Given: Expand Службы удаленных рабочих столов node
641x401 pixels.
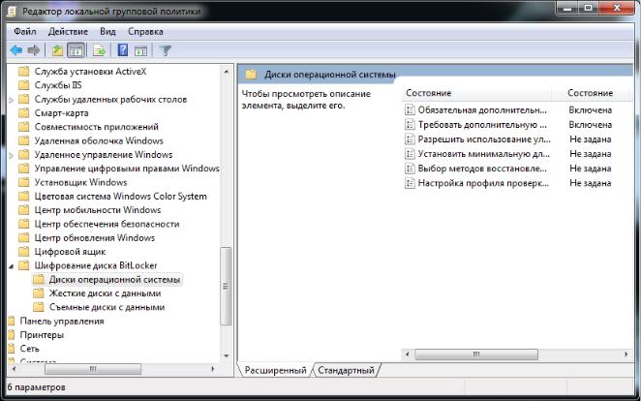Looking at the screenshot, I should tap(12, 100).
